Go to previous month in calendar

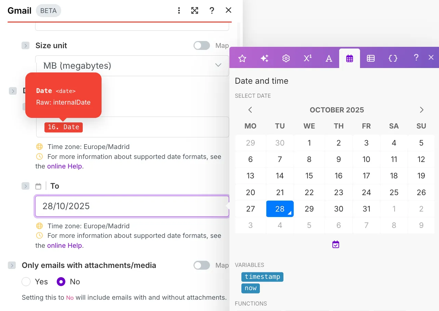[250, 110]
